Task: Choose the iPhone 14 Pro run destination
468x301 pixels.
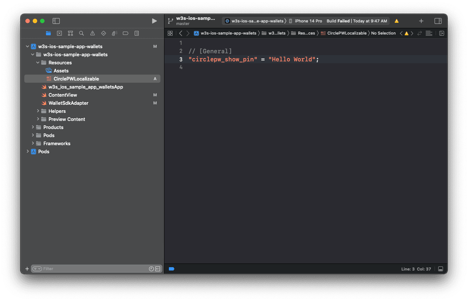Action: 305,21
